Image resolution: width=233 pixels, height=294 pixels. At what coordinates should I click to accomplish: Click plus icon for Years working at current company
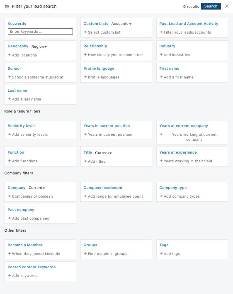pos(161,134)
